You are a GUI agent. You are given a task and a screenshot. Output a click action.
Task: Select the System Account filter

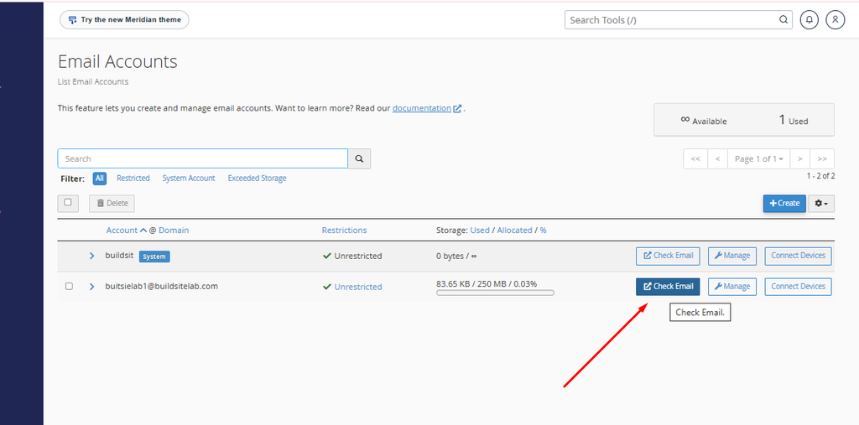(189, 178)
